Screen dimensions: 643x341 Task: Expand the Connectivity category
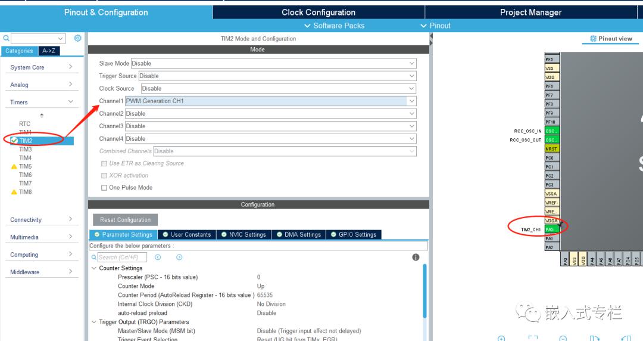[42, 219]
